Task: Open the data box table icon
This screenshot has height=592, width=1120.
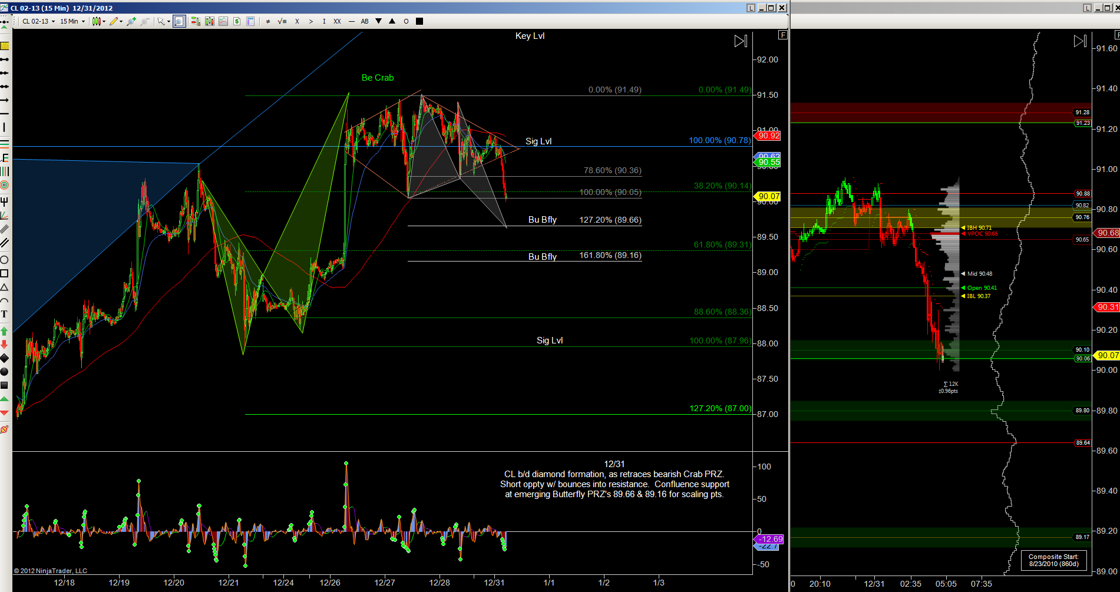Action: click(x=250, y=21)
